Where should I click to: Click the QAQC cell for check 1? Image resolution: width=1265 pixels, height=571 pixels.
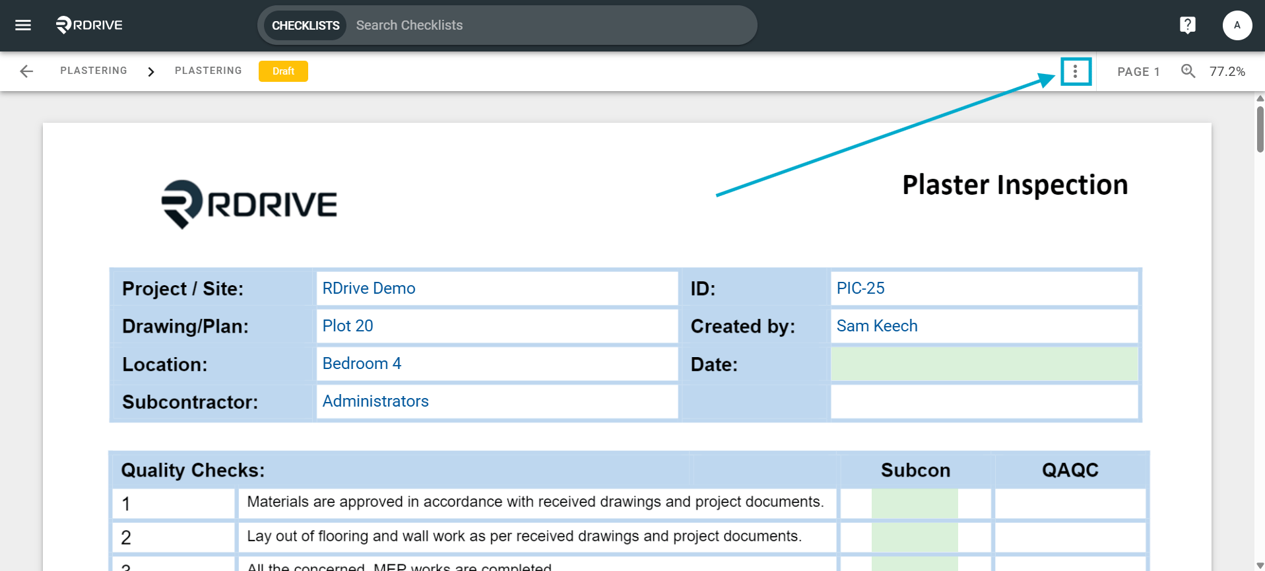click(x=1070, y=503)
